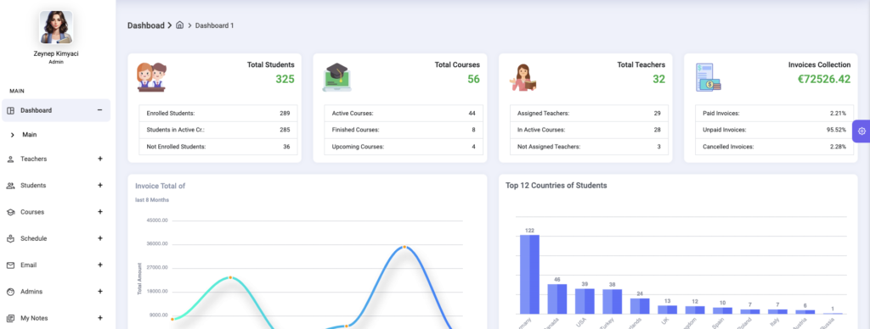Click the Active Courses row
The width and height of the screenshot is (870, 329).
[404, 113]
